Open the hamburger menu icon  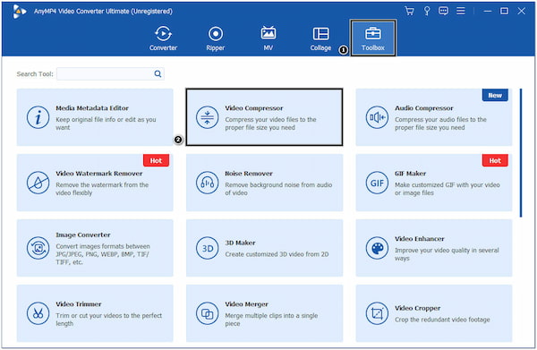point(461,11)
